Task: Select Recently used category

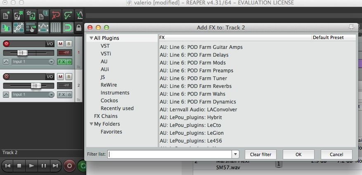Action: click(117, 108)
